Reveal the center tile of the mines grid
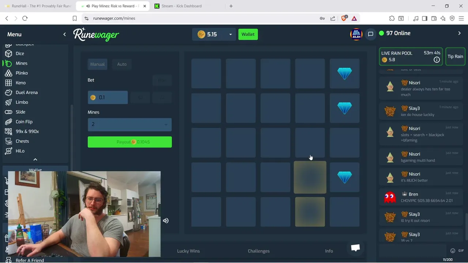This screenshot has height=263, width=468. point(275,142)
